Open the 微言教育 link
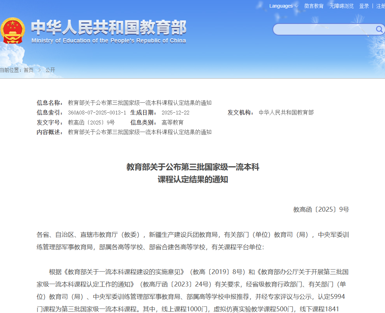This screenshot has width=385, height=313. (314, 6)
